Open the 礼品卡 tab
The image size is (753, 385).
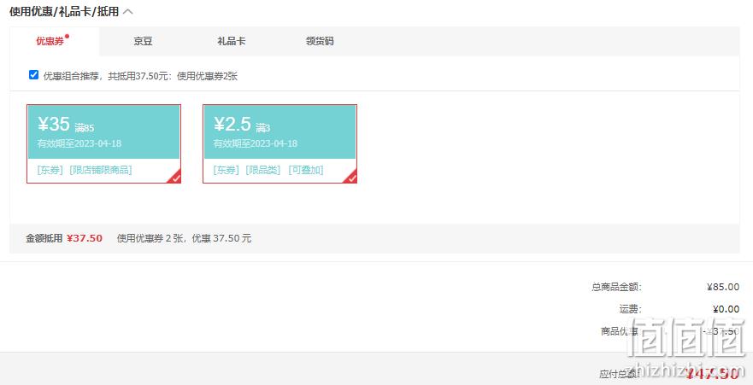[232, 41]
